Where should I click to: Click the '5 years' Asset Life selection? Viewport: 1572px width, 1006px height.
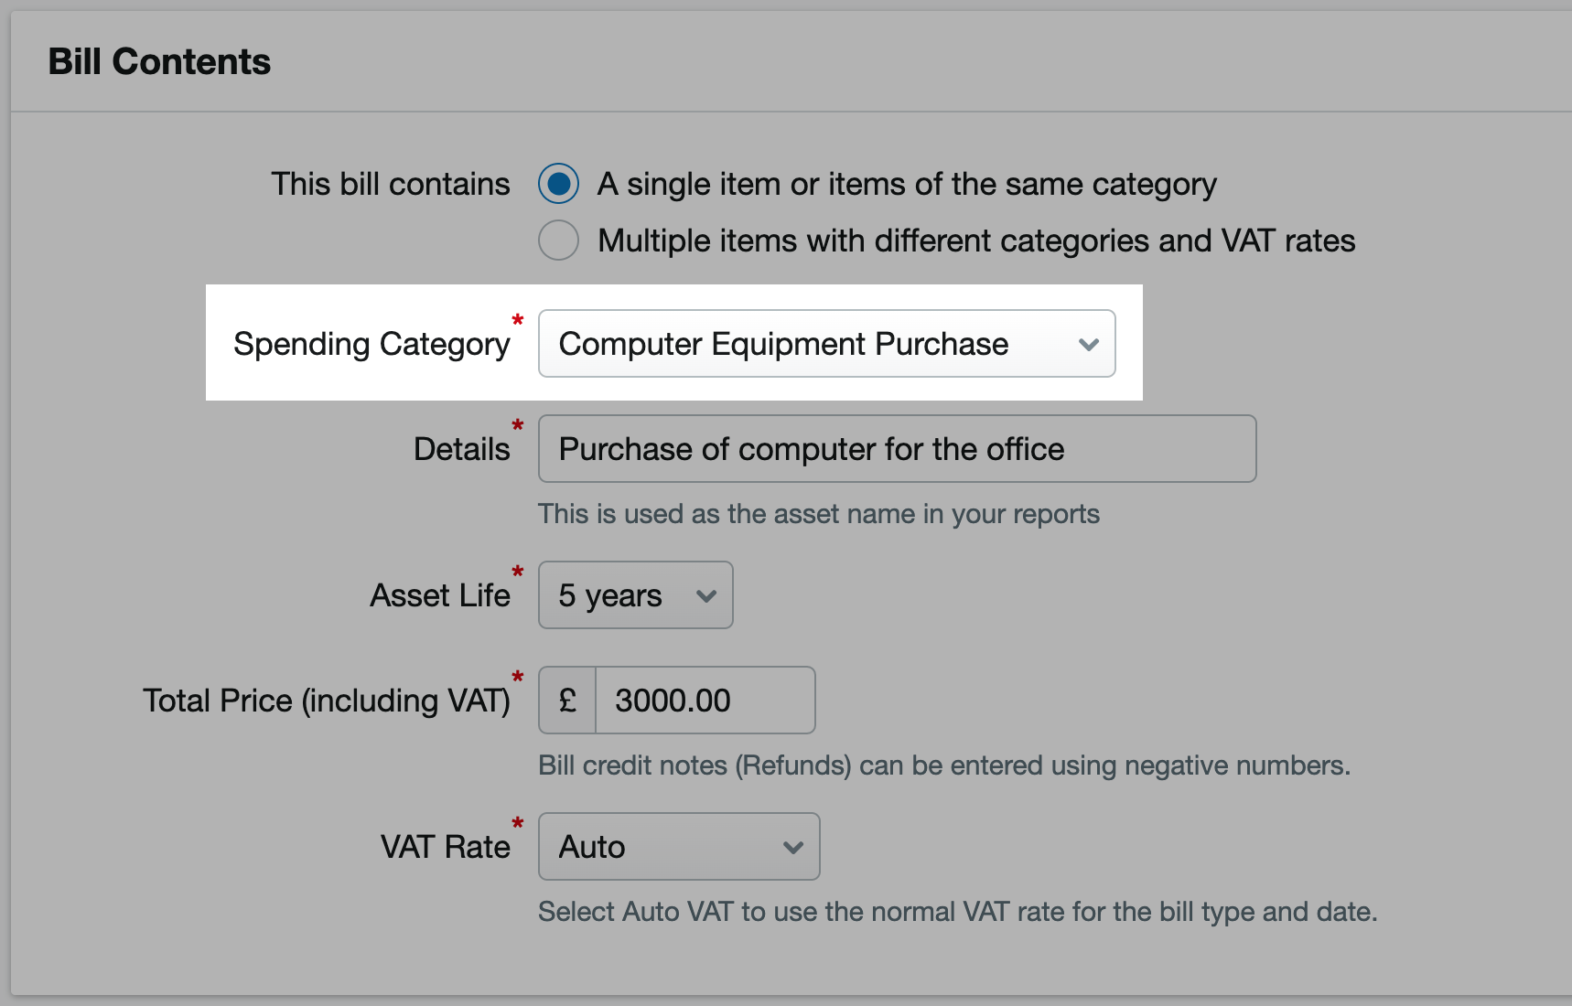tap(609, 595)
